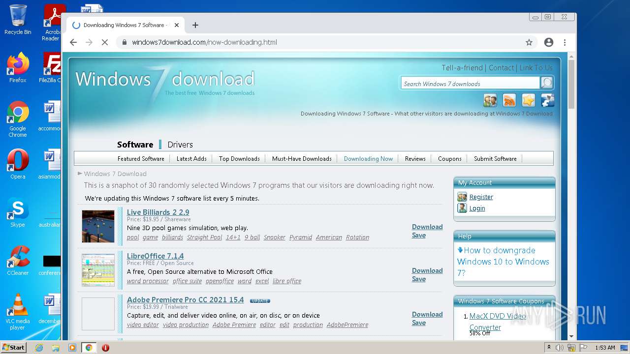This screenshot has height=354, width=630.
Task: Open Reviews menu item
Action: pyautogui.click(x=415, y=159)
